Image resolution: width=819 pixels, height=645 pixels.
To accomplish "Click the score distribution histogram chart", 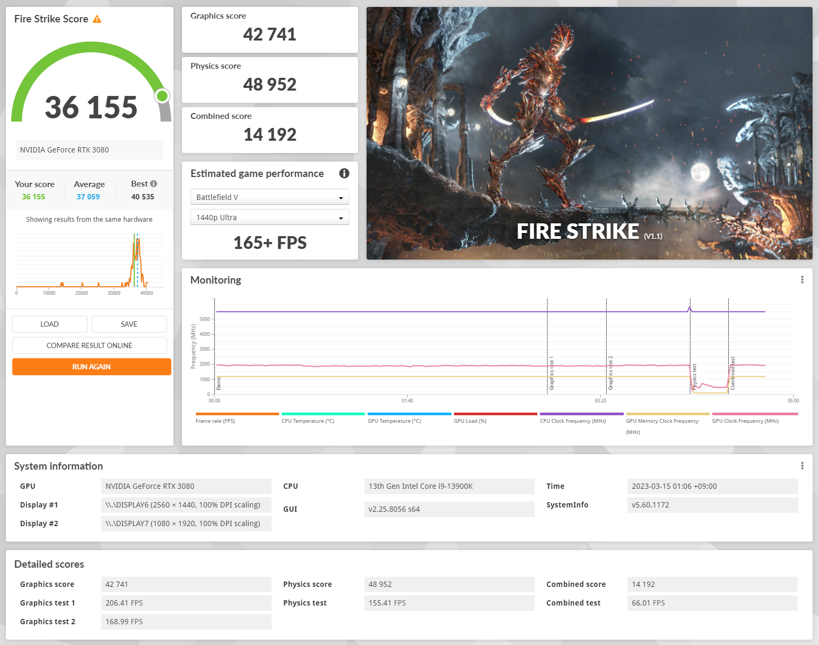I will pos(90,264).
